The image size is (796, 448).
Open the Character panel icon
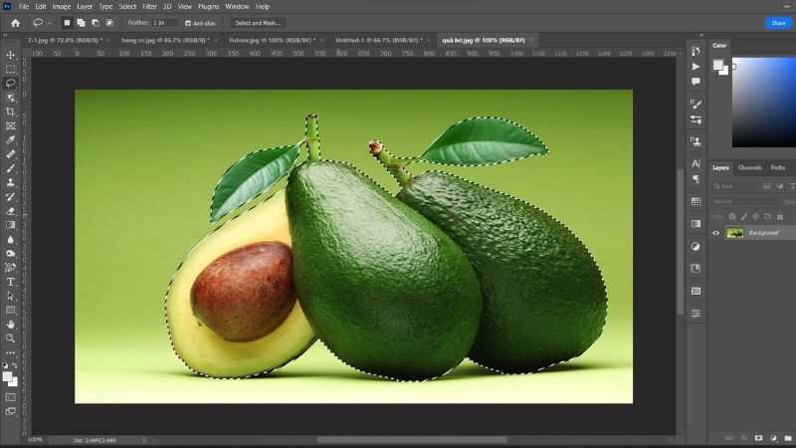[x=696, y=163]
